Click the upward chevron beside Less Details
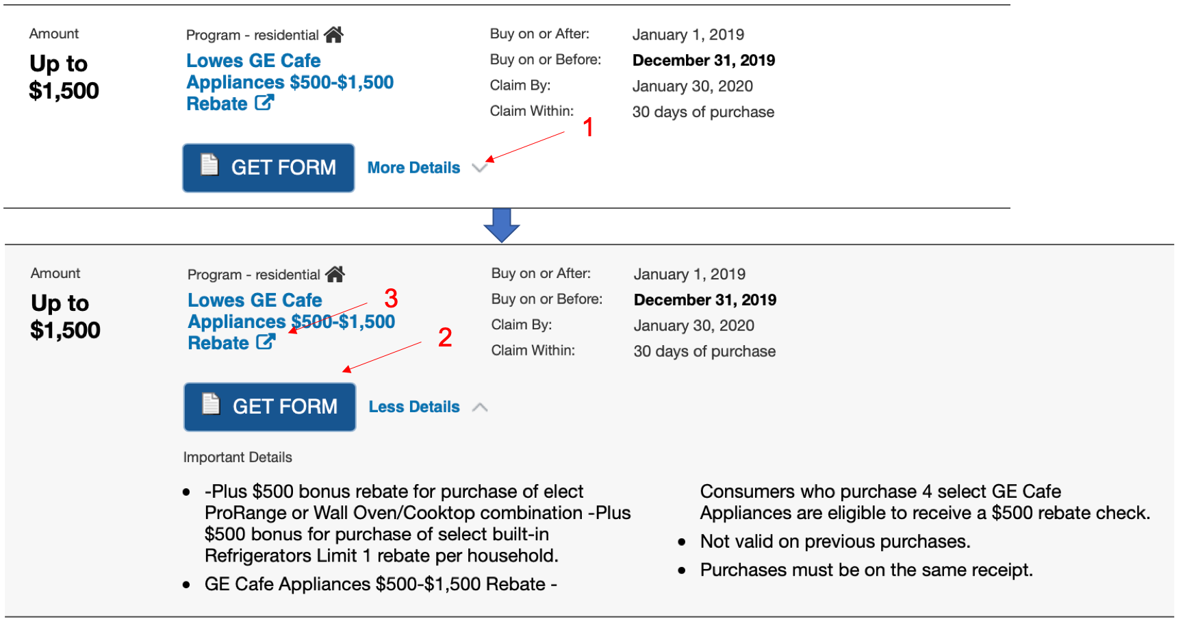This screenshot has width=1185, height=619. (481, 406)
